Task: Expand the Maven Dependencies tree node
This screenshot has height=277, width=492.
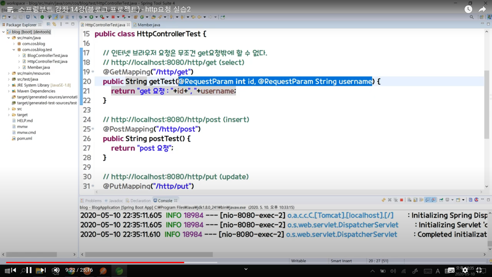Action: (9, 91)
